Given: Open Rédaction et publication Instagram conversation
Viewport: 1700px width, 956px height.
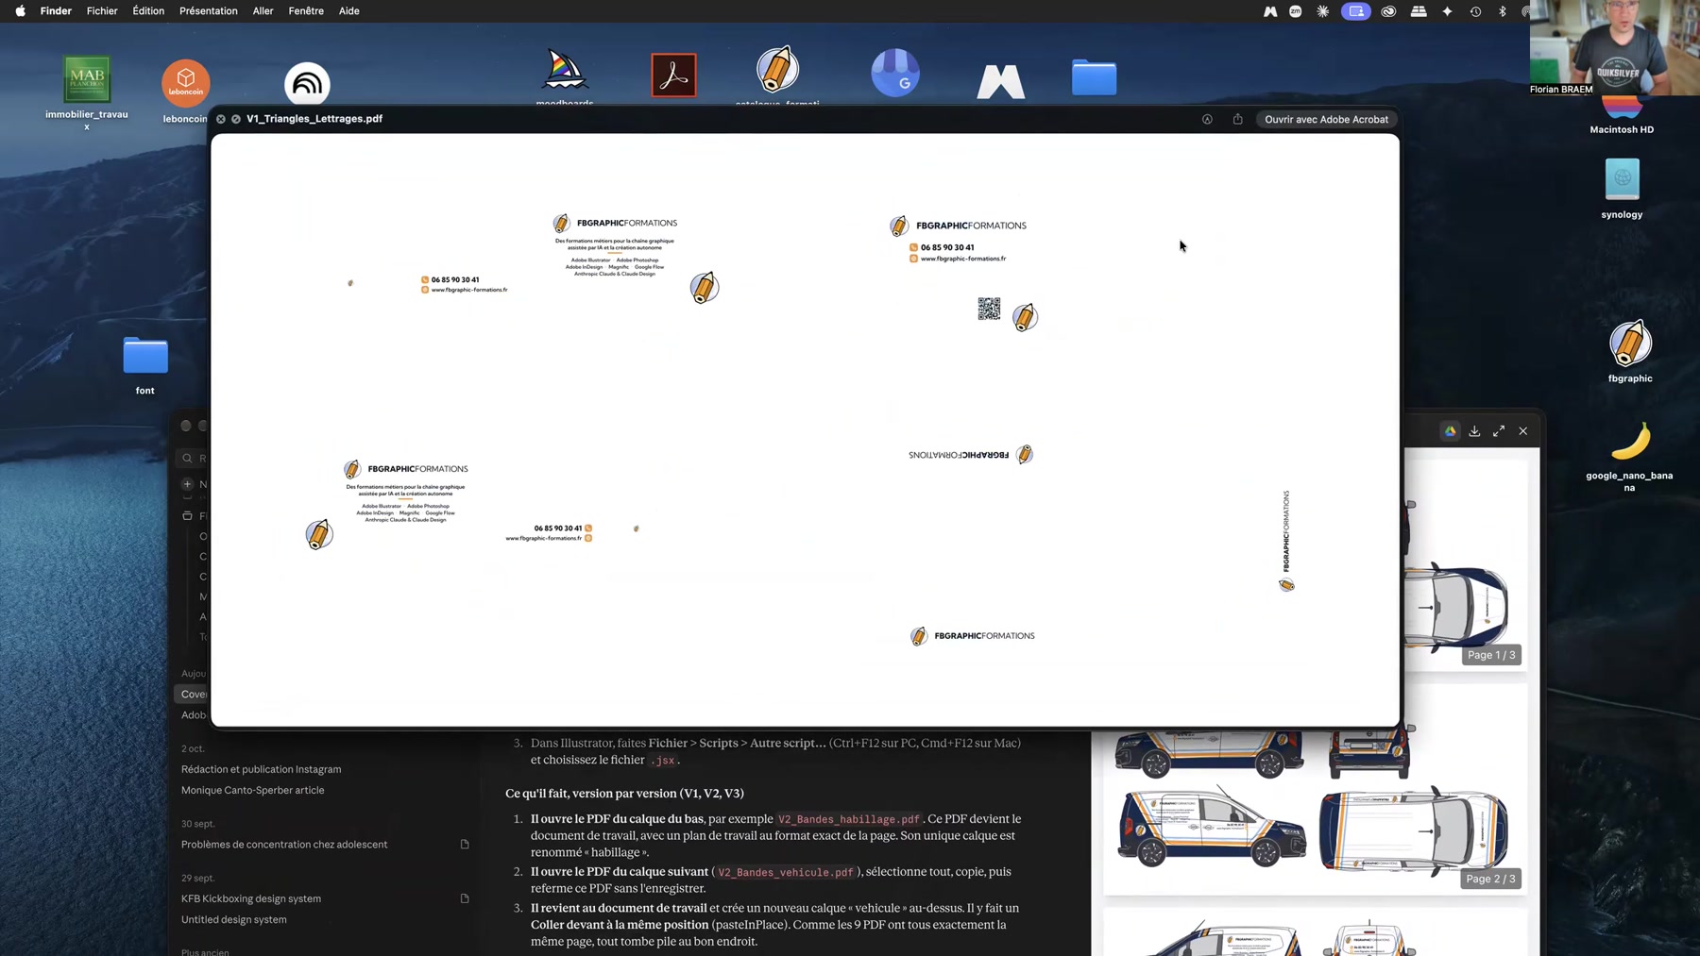Looking at the screenshot, I should (261, 769).
